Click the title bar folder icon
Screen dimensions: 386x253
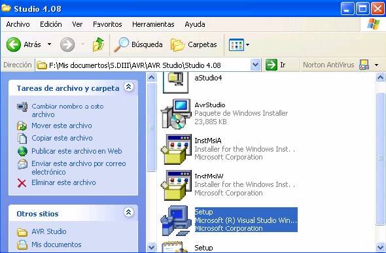click(6, 8)
